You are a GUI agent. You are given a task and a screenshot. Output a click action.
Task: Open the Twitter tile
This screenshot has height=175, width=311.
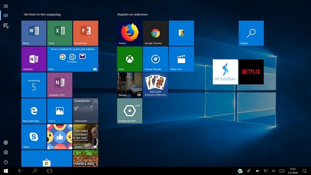[86, 137]
